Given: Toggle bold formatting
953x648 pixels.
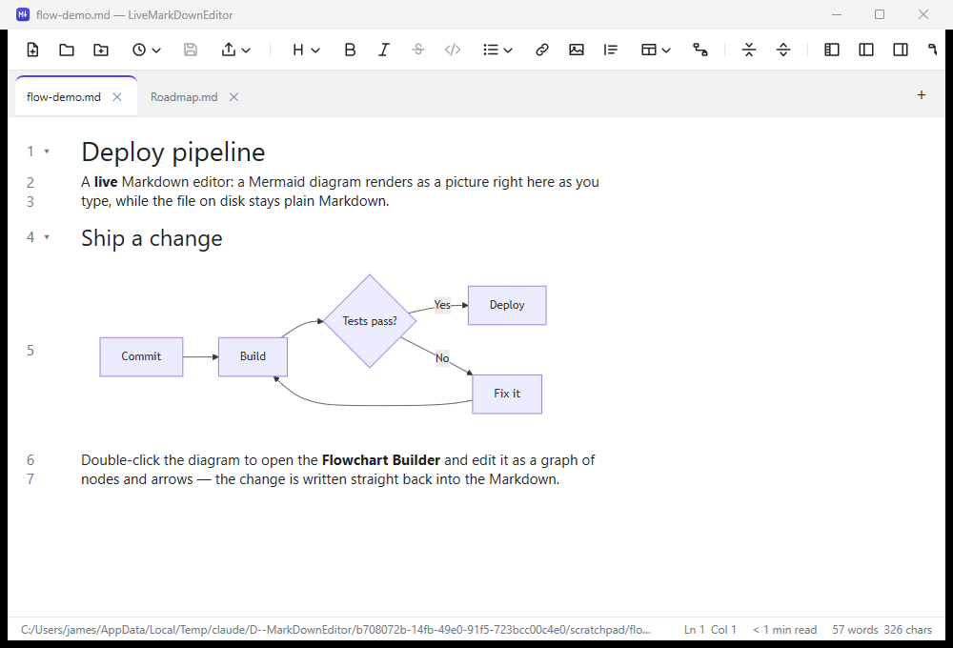Looking at the screenshot, I should 350,50.
